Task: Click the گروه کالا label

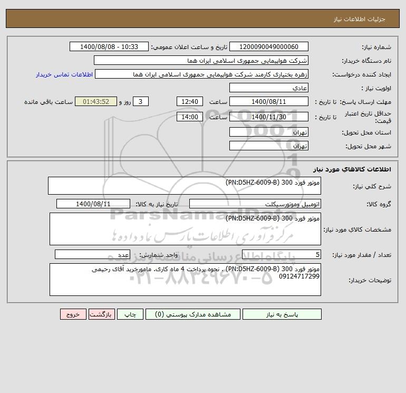Action: pos(379,204)
